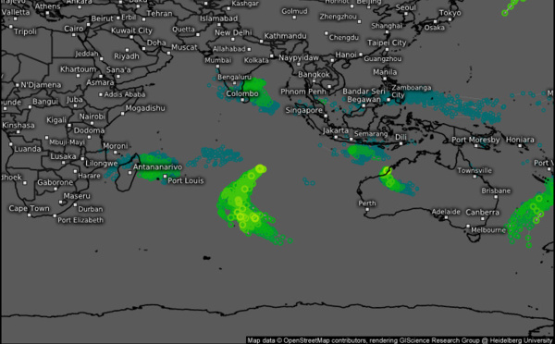
Task: Click the green cyclone cluster east of Colombo
Action: pyautogui.click(x=259, y=93)
